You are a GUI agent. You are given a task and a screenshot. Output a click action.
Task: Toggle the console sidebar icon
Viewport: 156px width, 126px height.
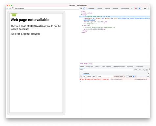point(81,76)
